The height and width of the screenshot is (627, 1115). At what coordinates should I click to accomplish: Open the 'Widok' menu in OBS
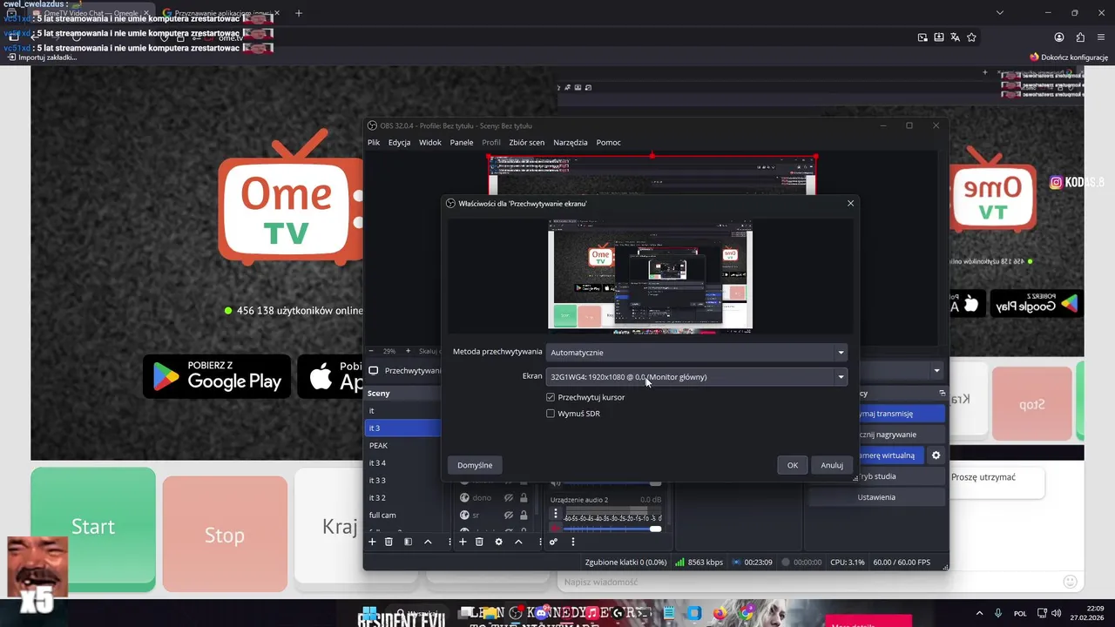click(x=430, y=142)
